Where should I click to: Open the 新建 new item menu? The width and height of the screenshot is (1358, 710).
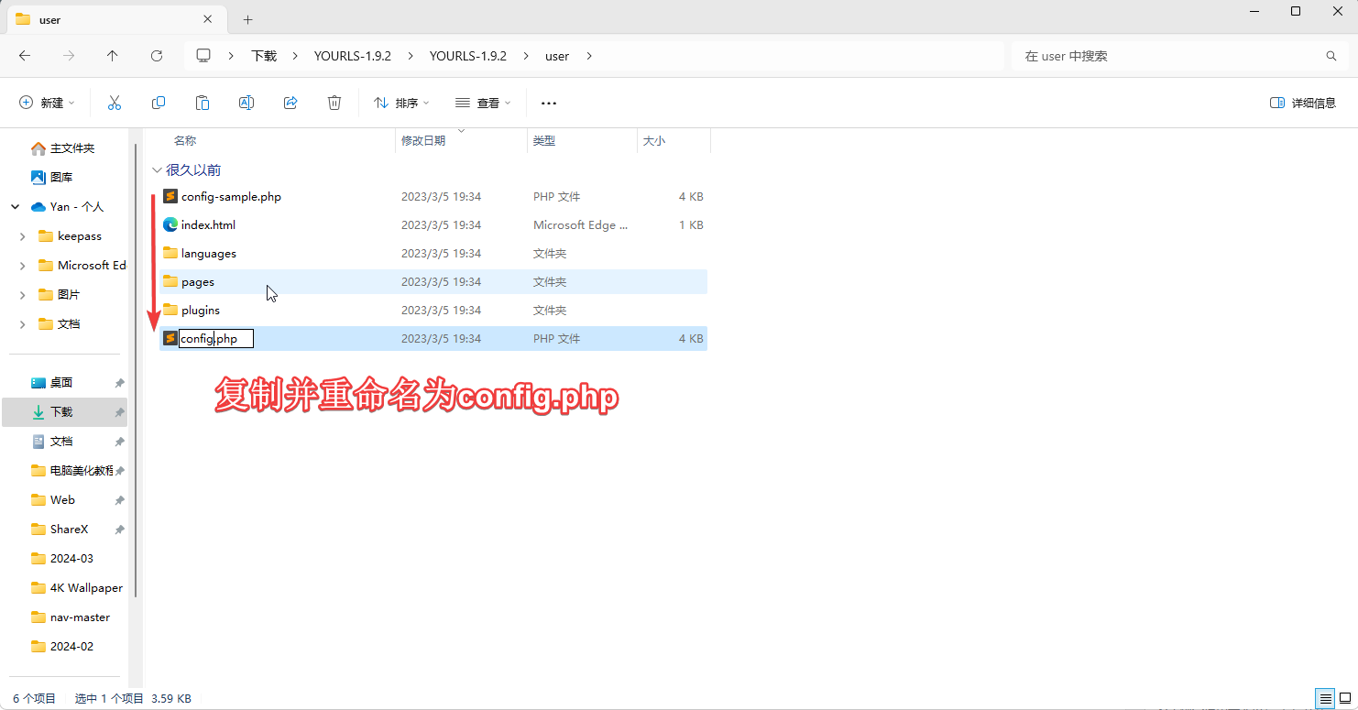point(48,103)
